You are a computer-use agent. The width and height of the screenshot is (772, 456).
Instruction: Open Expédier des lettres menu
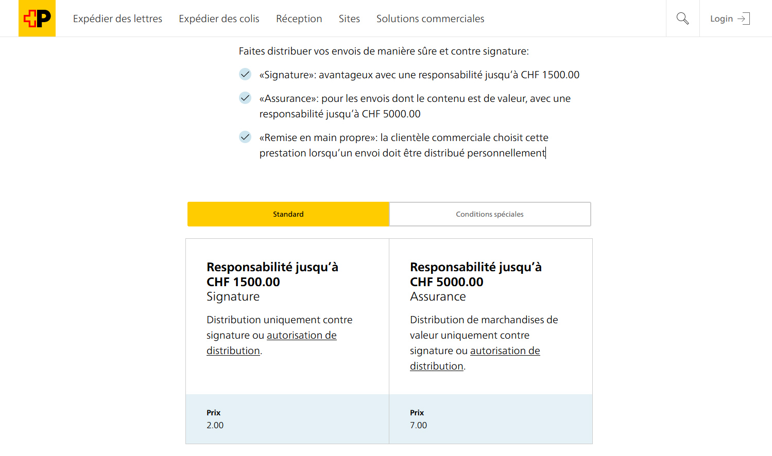(x=117, y=19)
